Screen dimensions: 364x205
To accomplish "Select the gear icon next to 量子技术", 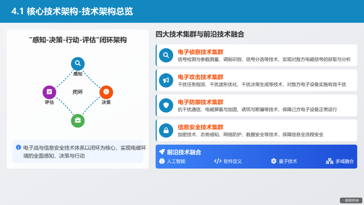I will [274, 161].
